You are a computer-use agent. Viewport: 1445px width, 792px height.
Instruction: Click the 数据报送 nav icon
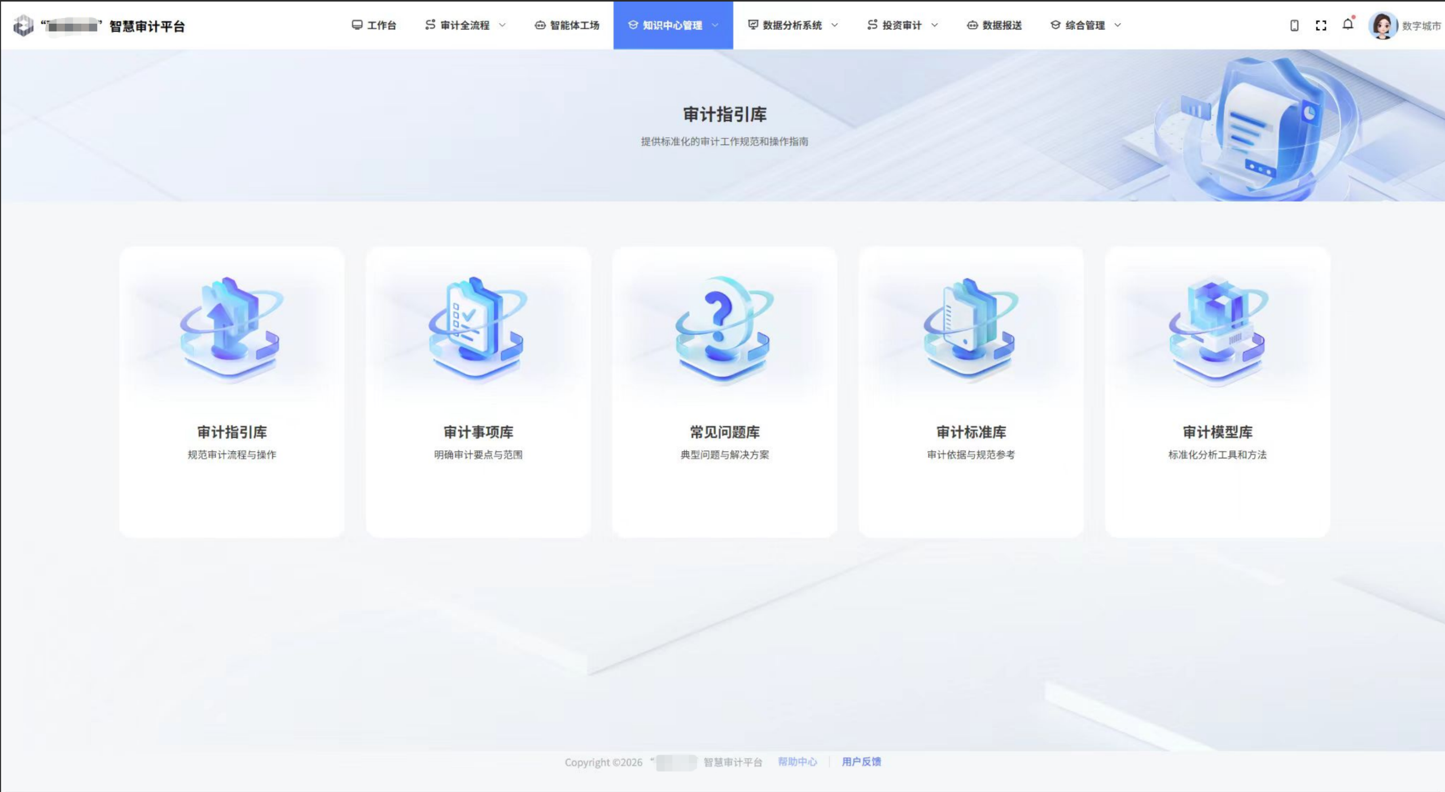[x=972, y=25]
